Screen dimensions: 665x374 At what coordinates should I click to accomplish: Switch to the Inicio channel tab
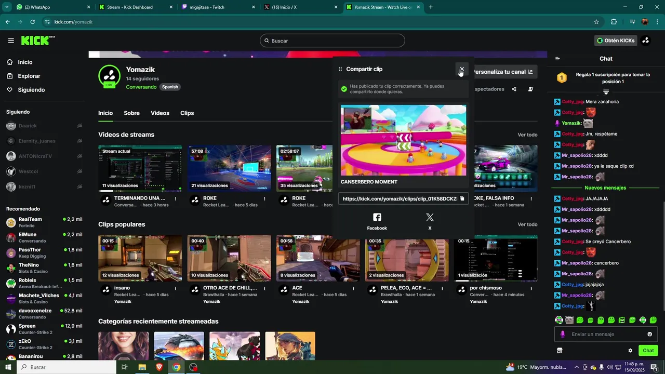tap(105, 113)
